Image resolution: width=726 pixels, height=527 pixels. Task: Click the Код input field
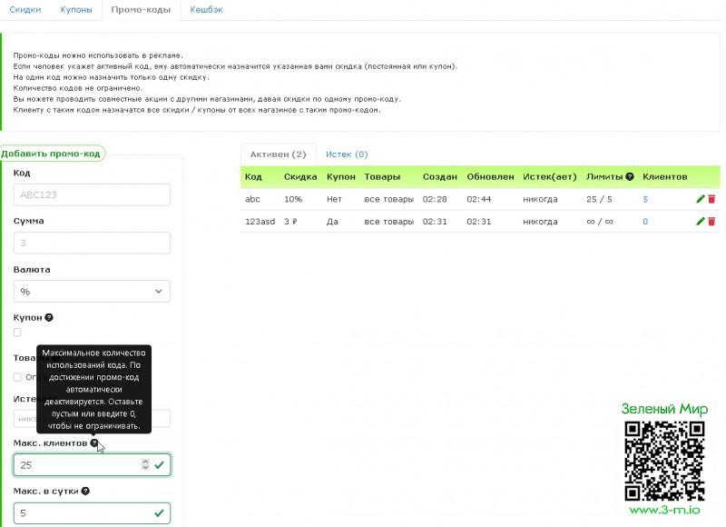point(92,194)
